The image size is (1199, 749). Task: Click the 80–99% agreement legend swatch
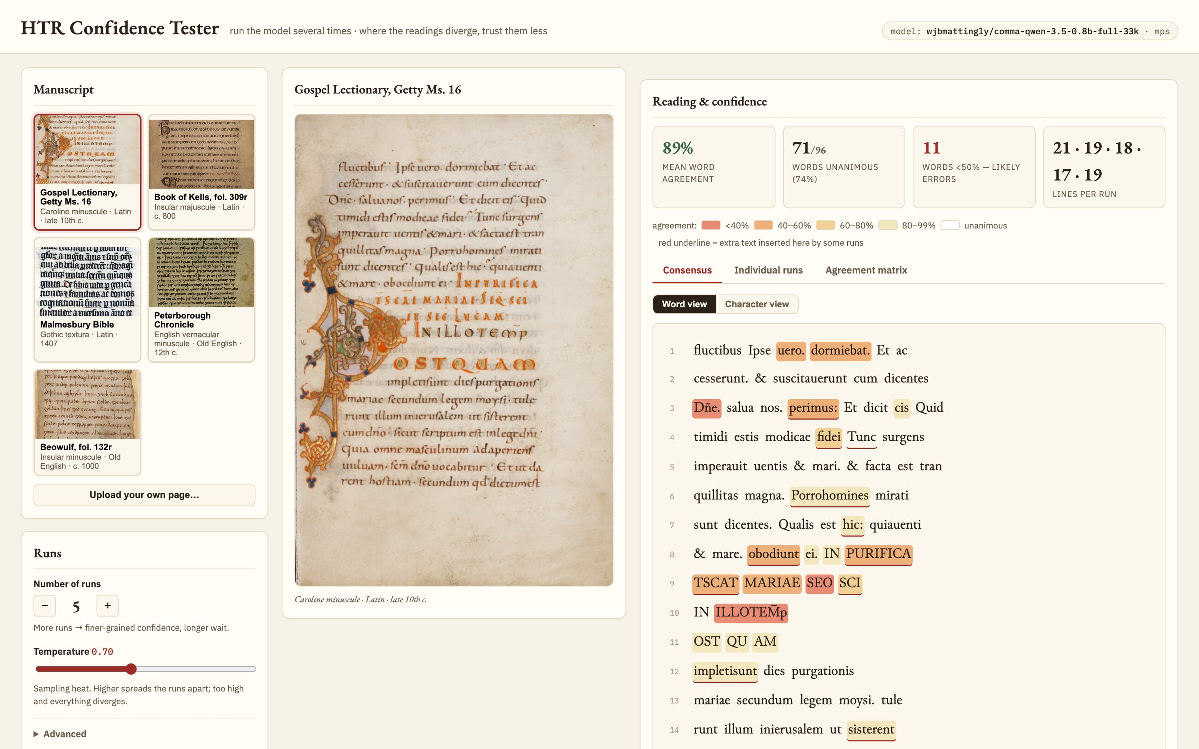coord(888,225)
